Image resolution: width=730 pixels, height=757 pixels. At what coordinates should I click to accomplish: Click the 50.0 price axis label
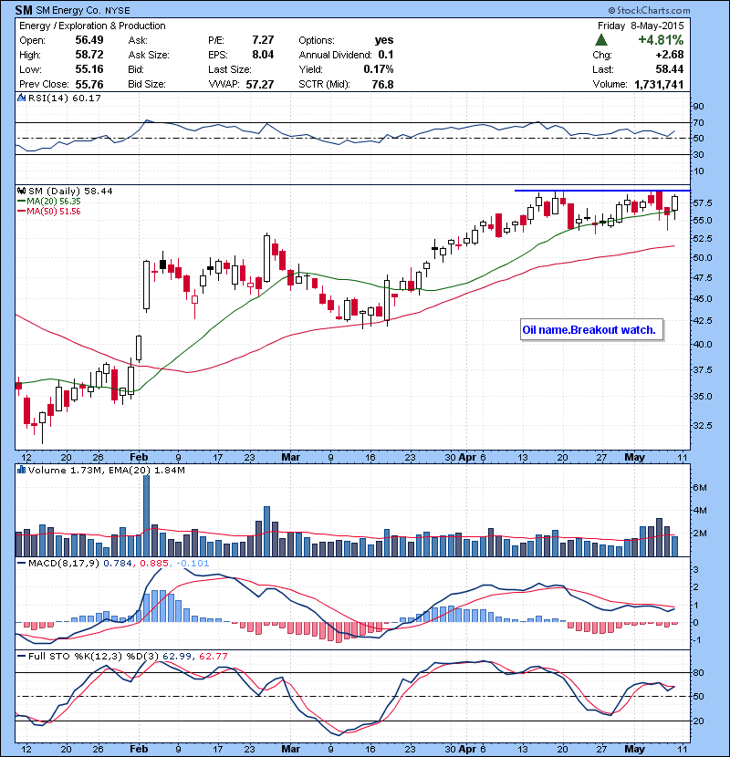(x=703, y=258)
